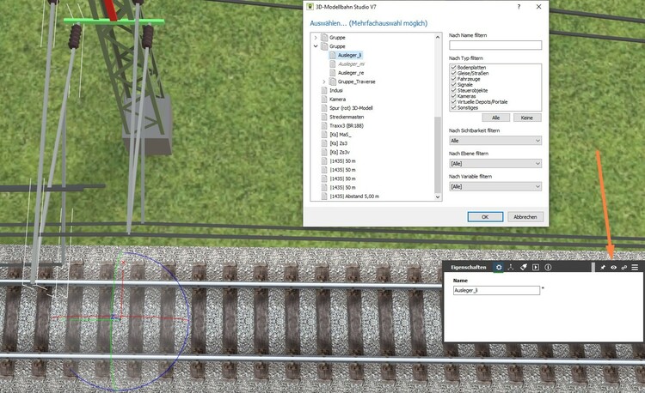This screenshot has width=645, height=393.
Task: Select Traxx3 (BR 188) item
Action: 347,125
